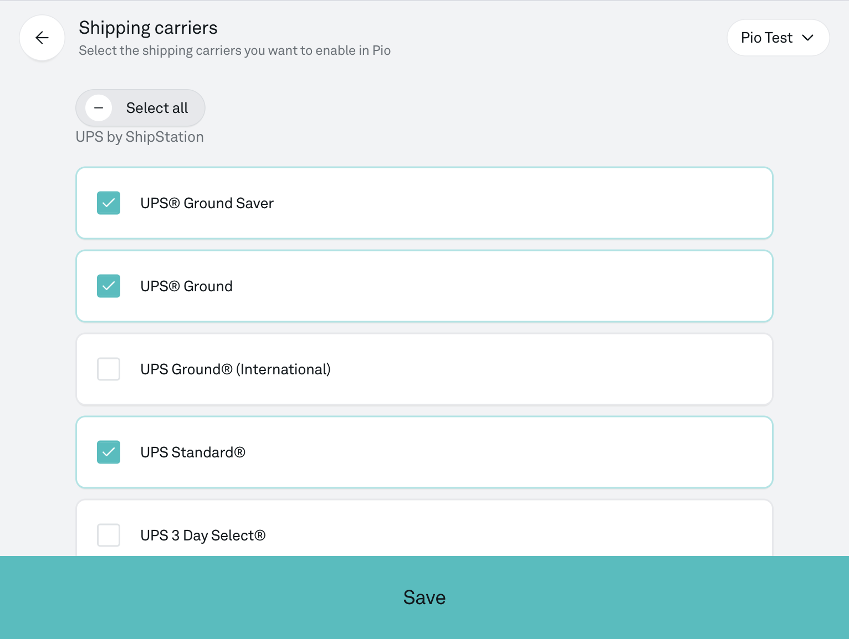Image resolution: width=849 pixels, height=639 pixels.
Task: Click the Select all label text
Action: point(157,108)
